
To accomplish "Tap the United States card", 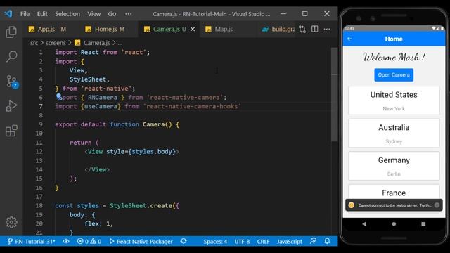I will coord(394,100).
